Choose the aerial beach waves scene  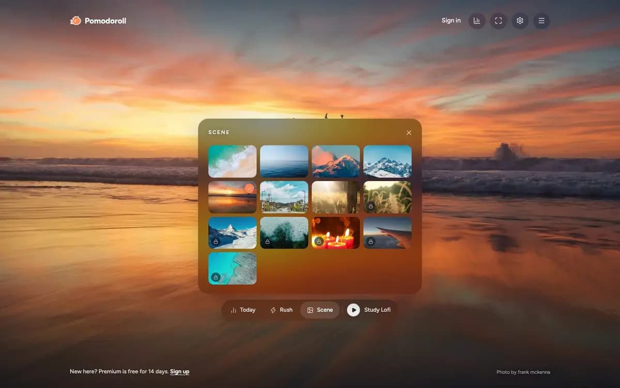click(x=233, y=161)
